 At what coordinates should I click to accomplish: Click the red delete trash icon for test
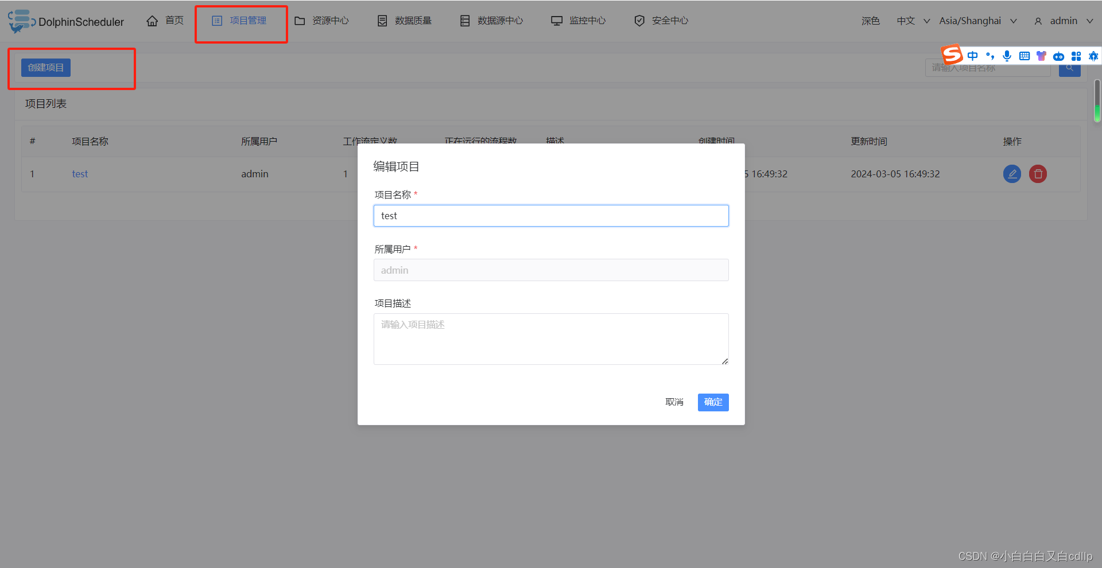[x=1038, y=174]
